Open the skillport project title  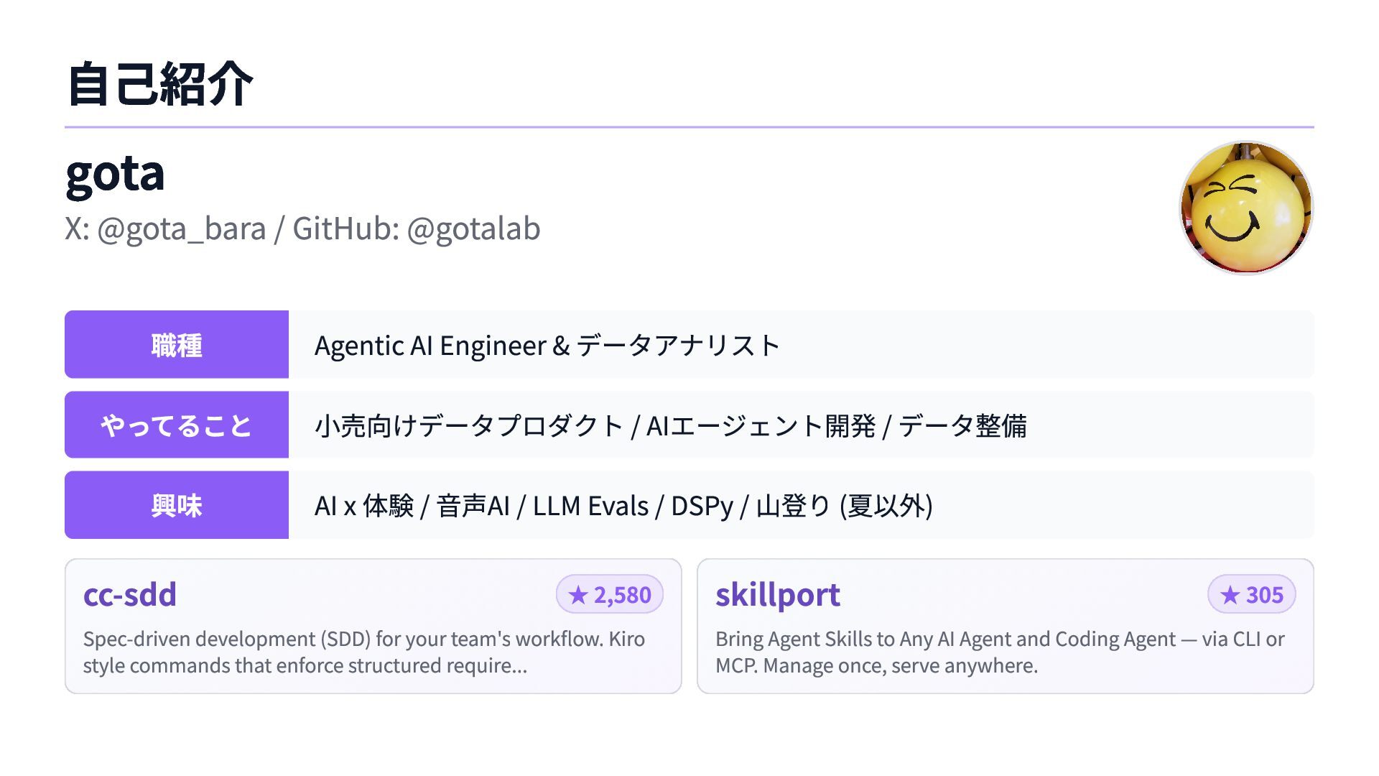tap(778, 595)
